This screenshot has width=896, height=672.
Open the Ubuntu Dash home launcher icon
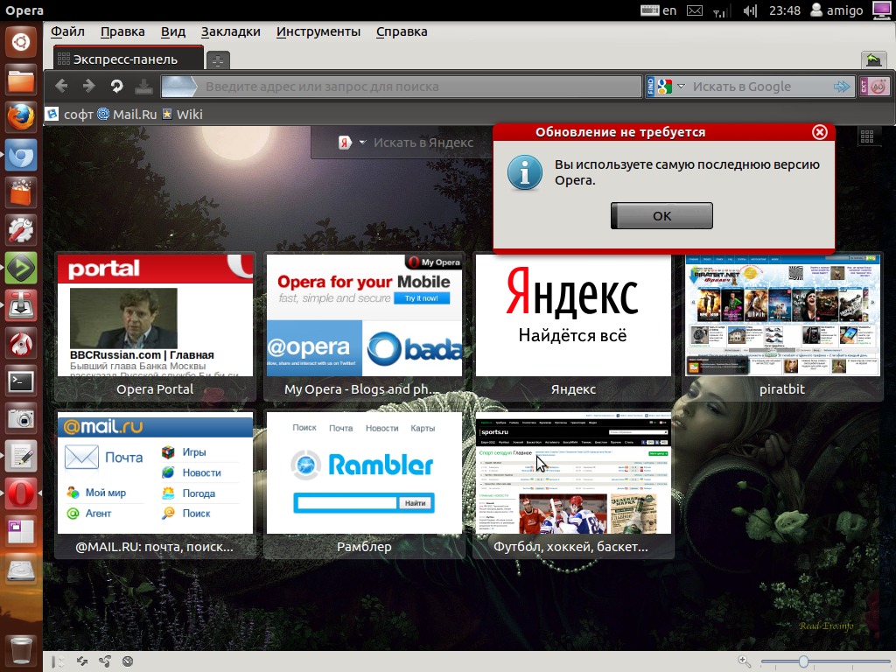[21, 42]
